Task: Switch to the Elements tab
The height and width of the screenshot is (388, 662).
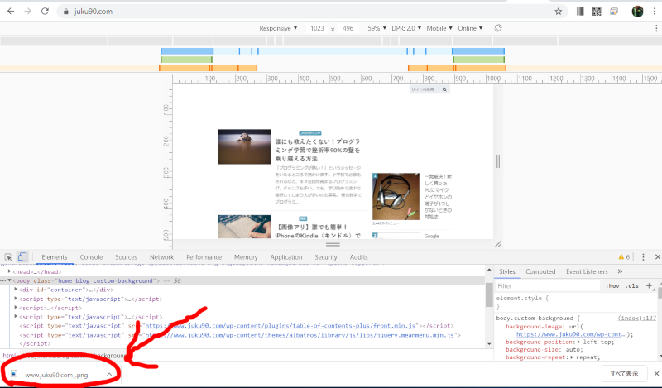Action: point(55,256)
